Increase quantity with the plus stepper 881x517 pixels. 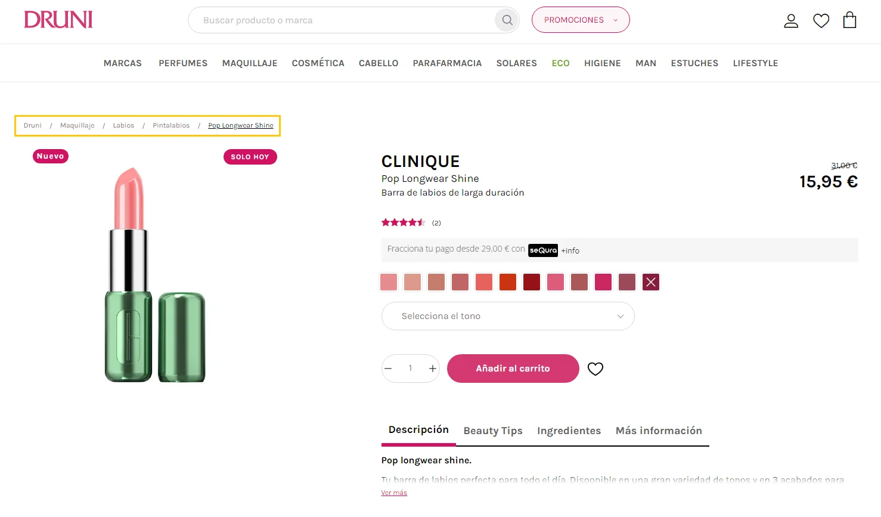(x=432, y=369)
